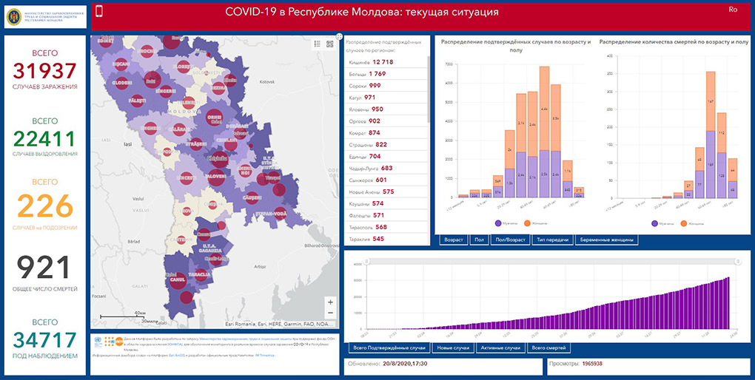Expand the map panel to full screen
755x380 pixels.
(338, 35)
